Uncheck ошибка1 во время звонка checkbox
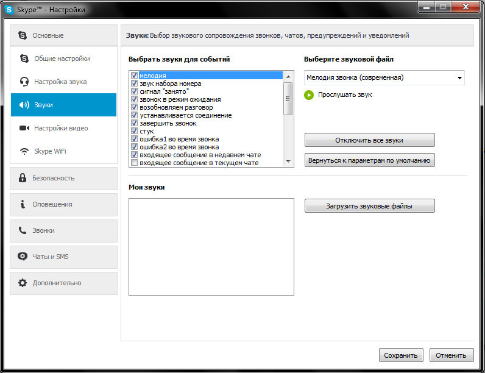This screenshot has height=373, width=485. point(134,139)
